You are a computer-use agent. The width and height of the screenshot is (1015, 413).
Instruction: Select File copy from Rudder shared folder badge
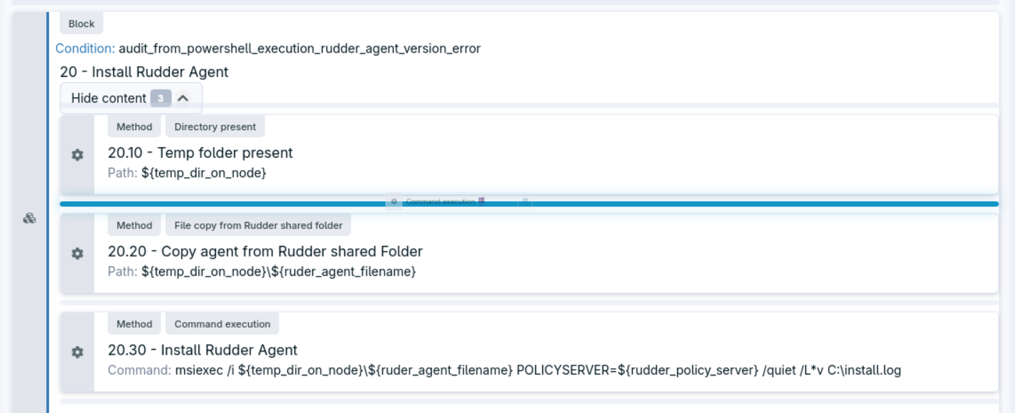(258, 225)
